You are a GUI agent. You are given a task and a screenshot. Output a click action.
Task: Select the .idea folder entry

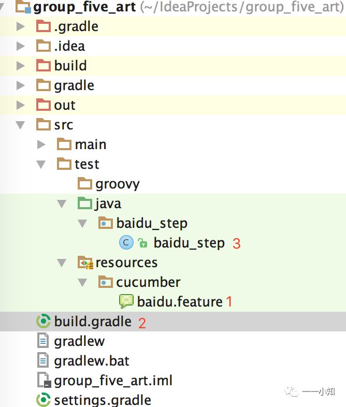tap(69, 46)
